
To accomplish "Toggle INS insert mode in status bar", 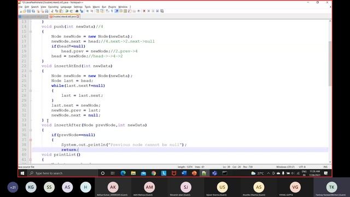I will 325,167.
